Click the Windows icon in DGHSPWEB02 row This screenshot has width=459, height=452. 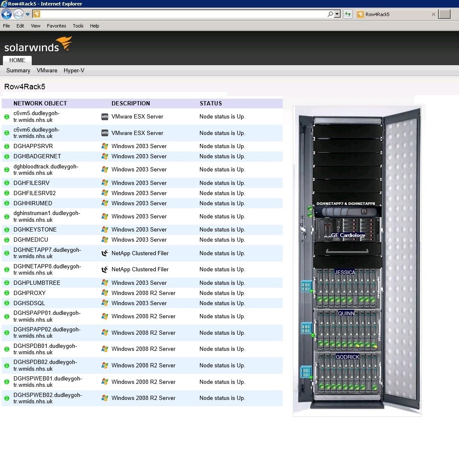point(104,398)
